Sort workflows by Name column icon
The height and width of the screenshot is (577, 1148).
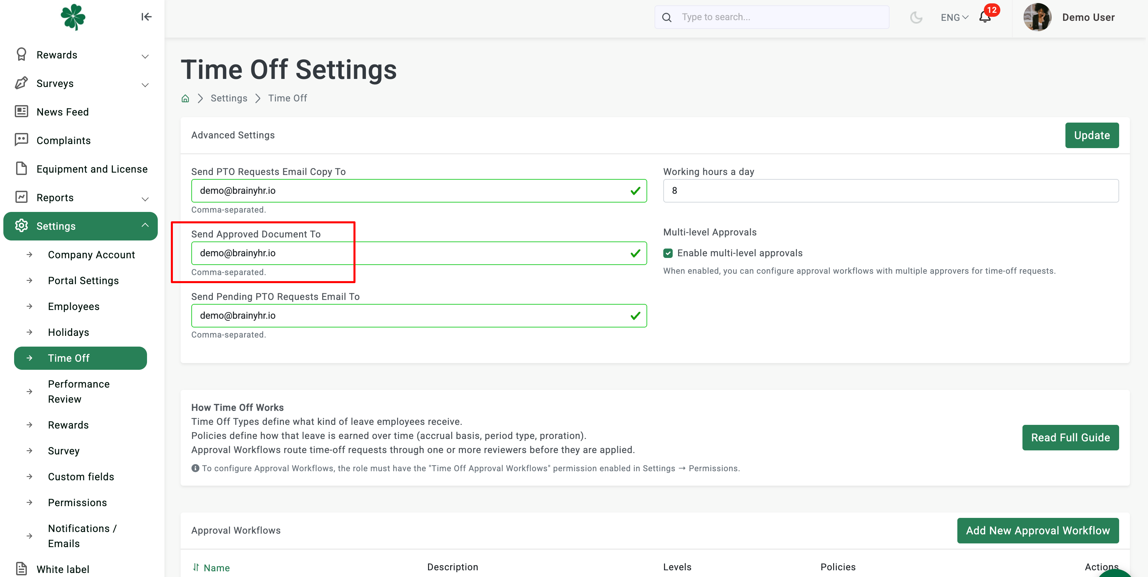click(x=196, y=567)
